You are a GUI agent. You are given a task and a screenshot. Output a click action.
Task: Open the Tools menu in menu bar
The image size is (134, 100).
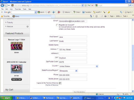click(x=24, y=9)
